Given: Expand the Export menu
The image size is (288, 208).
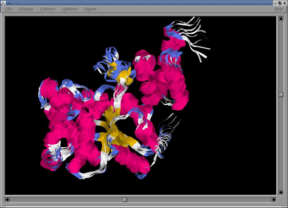Looking at the screenshot, I should point(90,9).
